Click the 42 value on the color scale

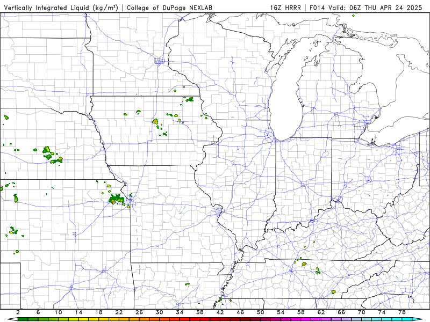220,312
